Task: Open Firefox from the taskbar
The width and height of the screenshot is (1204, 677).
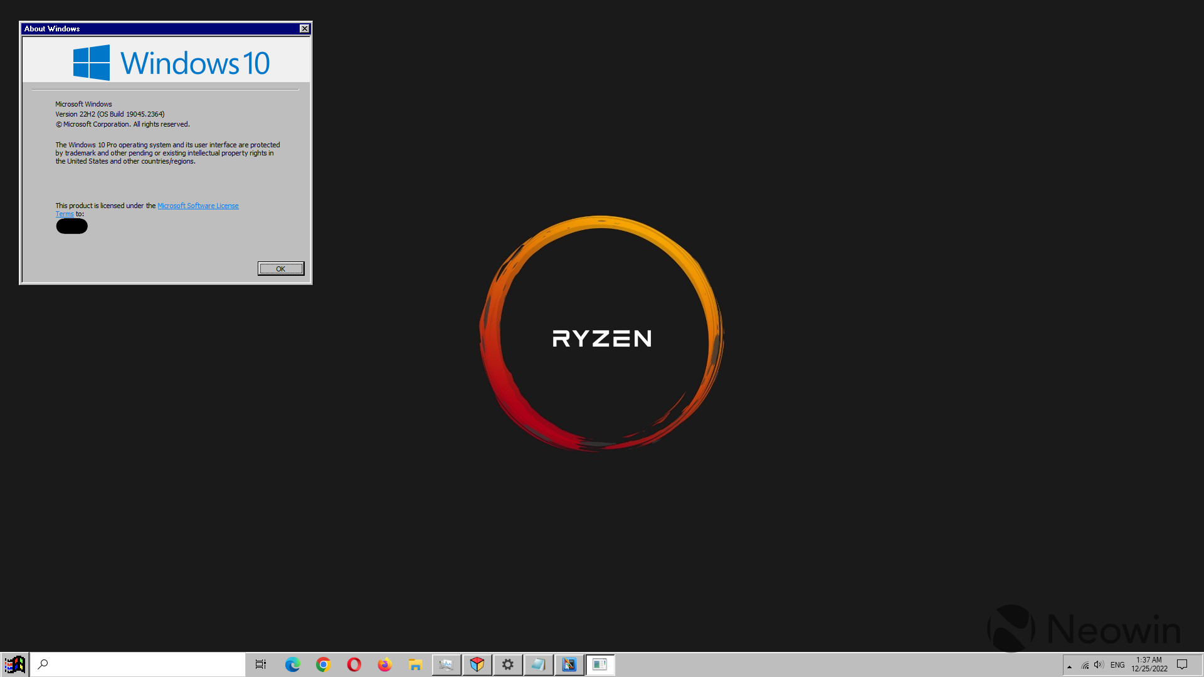Action: coord(384,664)
